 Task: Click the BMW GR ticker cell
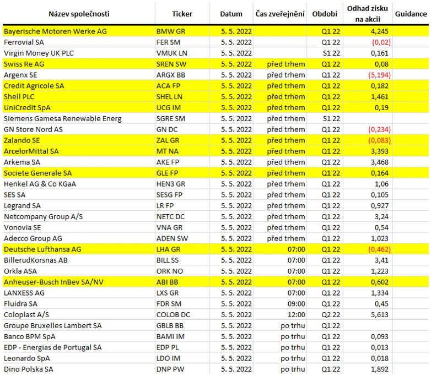point(182,31)
